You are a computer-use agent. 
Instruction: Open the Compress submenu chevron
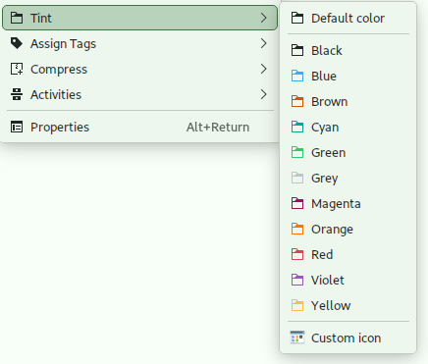[264, 69]
